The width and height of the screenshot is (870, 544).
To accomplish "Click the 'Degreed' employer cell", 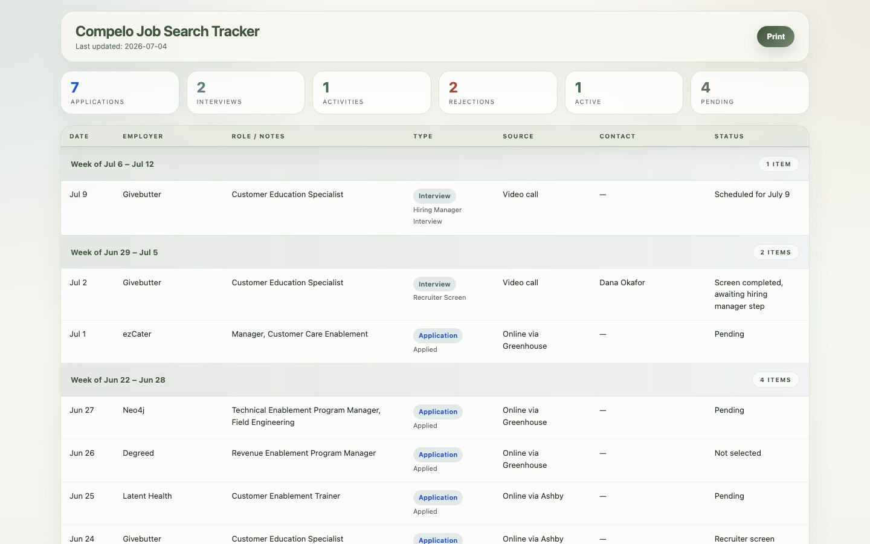I will (138, 453).
